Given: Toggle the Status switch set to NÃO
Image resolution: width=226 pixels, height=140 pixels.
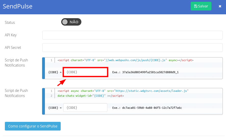Looking at the screenshot, I should (x=71, y=22).
